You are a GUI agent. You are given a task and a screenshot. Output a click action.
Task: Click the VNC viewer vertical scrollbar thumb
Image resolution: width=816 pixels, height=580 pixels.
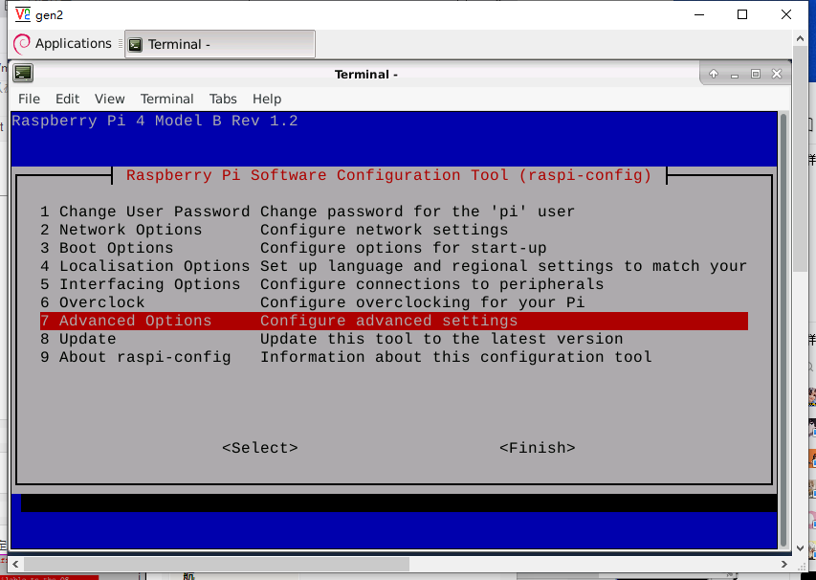click(801, 158)
